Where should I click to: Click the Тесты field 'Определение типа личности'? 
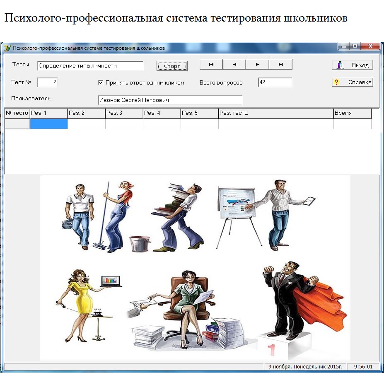coord(90,65)
